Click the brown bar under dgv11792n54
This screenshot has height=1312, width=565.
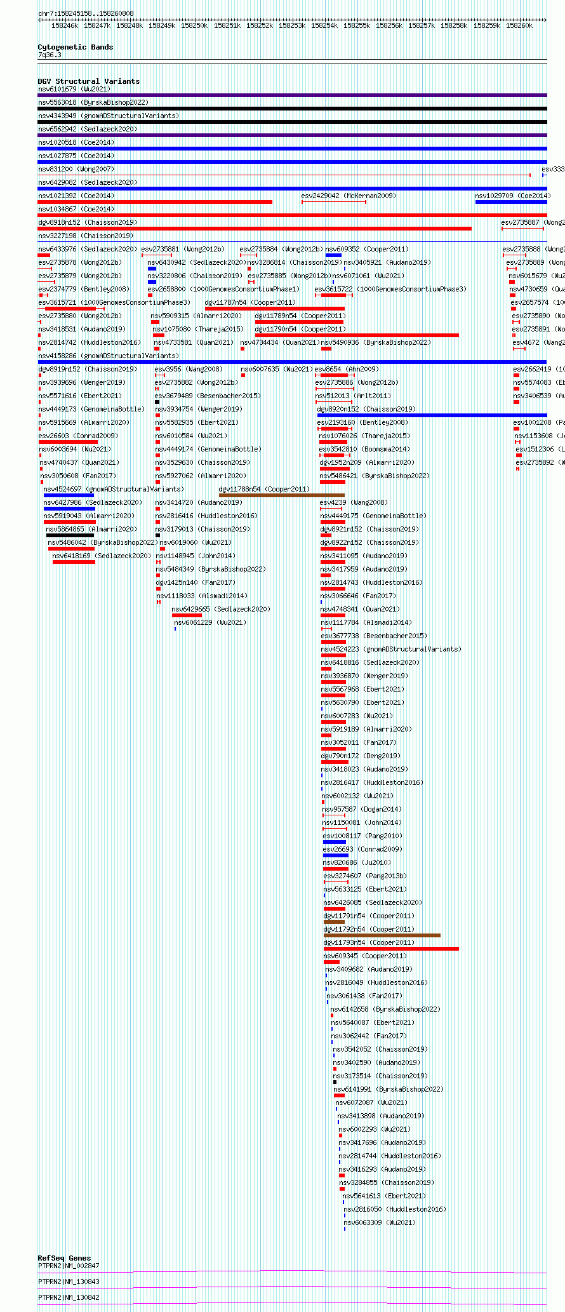point(382,935)
